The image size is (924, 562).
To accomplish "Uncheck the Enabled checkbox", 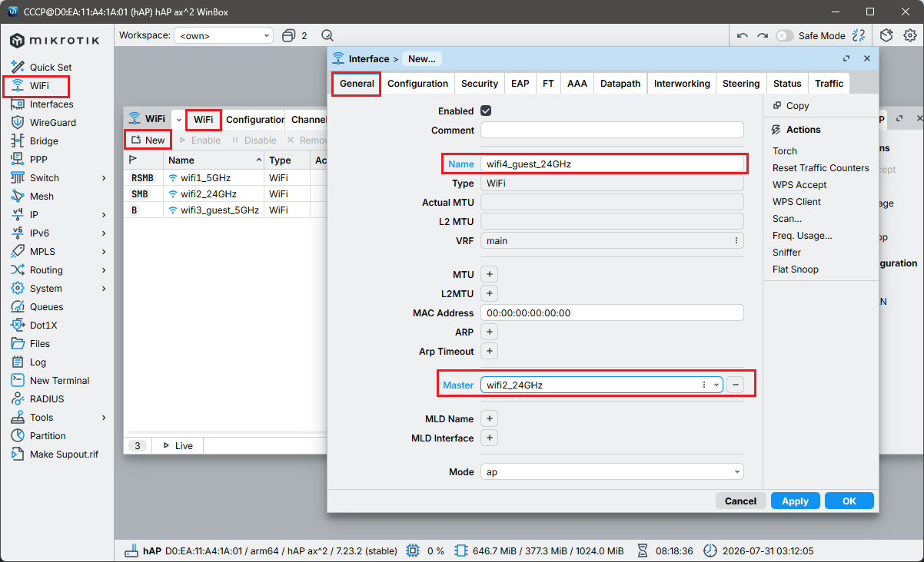I will (x=486, y=111).
